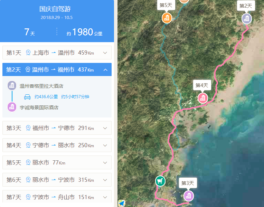
Task: Click the 宇诚海景国际酒店 hotel name
Action: click(39, 107)
